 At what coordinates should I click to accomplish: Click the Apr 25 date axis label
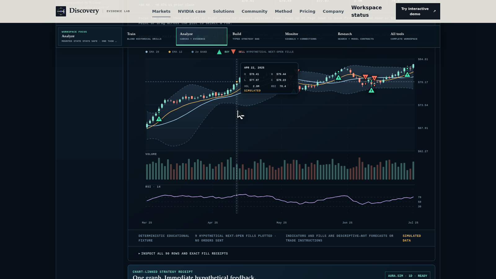[x=213, y=223]
